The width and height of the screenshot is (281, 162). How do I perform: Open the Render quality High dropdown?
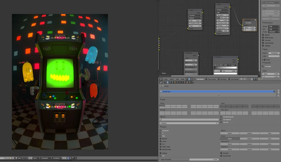274,26
